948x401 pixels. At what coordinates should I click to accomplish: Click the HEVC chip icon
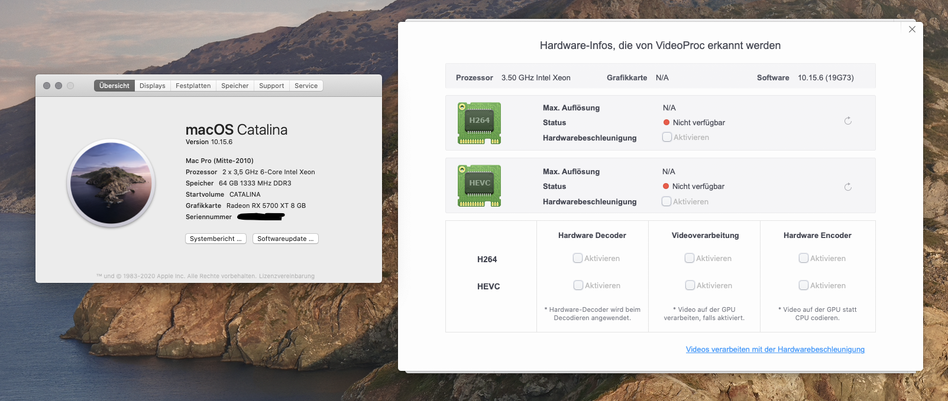click(x=479, y=185)
